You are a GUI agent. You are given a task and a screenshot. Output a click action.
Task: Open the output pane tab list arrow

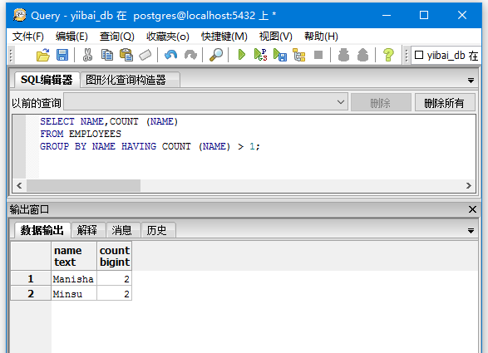(x=471, y=231)
